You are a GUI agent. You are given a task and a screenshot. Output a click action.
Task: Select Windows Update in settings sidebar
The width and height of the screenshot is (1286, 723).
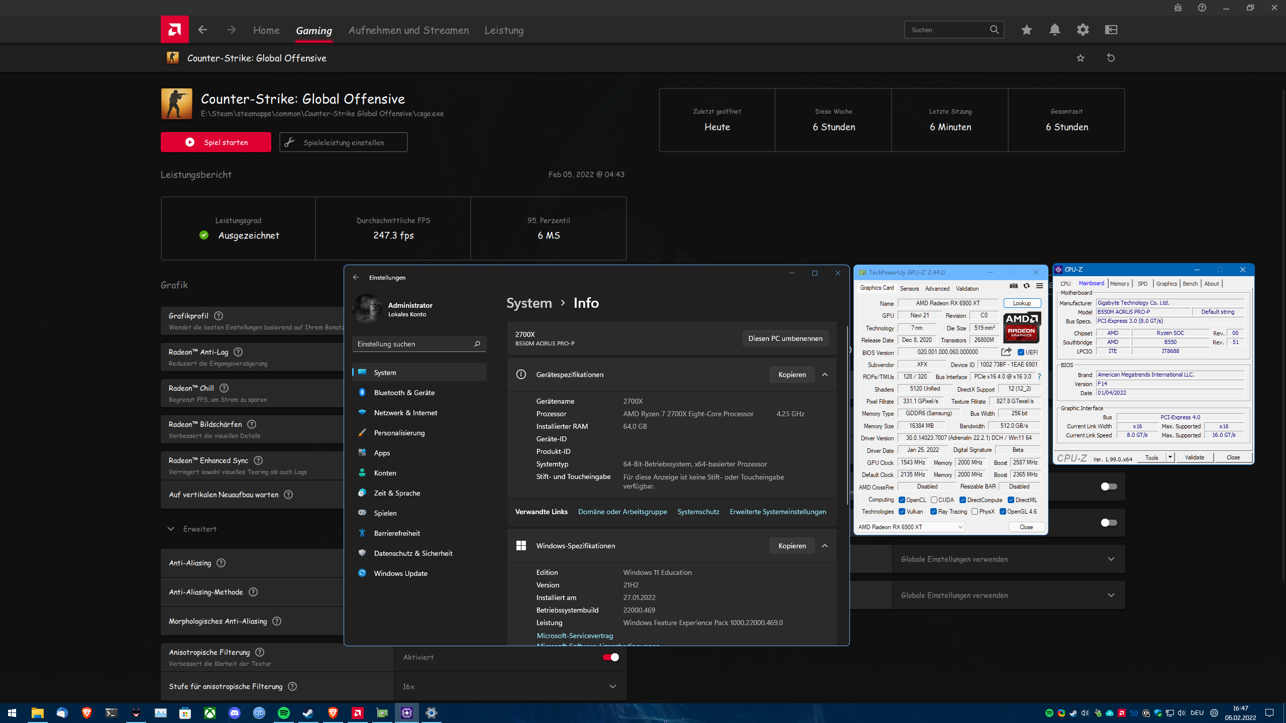pyautogui.click(x=419, y=573)
